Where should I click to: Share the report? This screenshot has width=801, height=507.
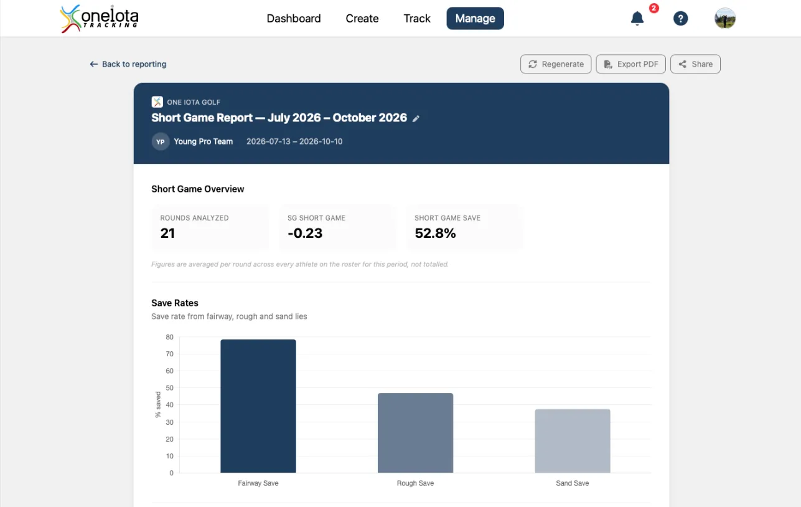[x=695, y=64]
